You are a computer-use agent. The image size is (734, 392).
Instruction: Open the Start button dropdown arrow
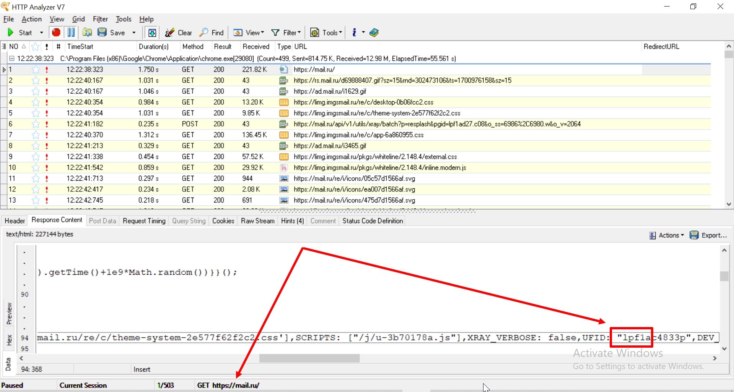41,33
